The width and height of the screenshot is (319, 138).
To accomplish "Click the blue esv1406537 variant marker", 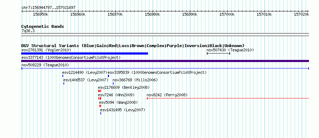I will click(x=64, y=83).
